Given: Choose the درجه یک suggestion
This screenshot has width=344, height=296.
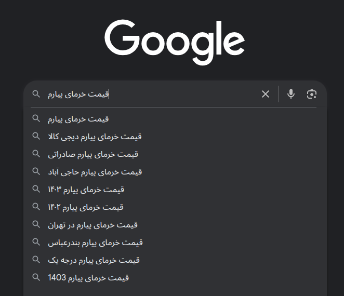Looking at the screenshot, I should coord(174,260).
